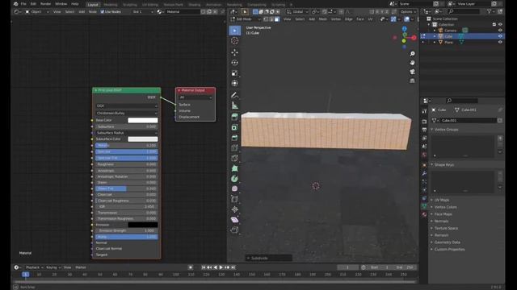This screenshot has height=290, width=517.
Task: Select the Knife tool
Action: coord(234,158)
